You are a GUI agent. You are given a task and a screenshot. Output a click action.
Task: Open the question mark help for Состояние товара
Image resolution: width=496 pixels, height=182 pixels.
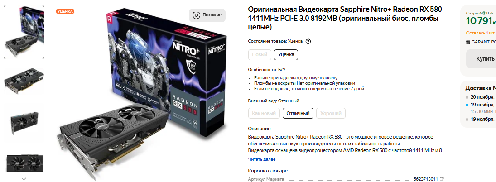pyautogui.click(x=308, y=41)
